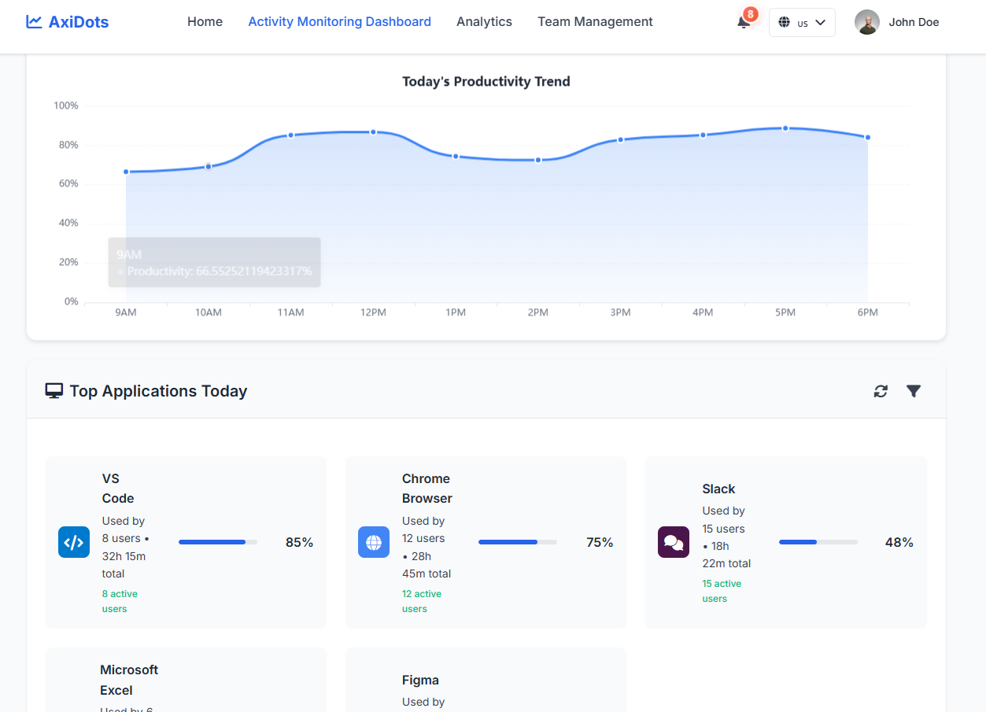
Task: Click the 75% usage value
Action: pyautogui.click(x=600, y=542)
